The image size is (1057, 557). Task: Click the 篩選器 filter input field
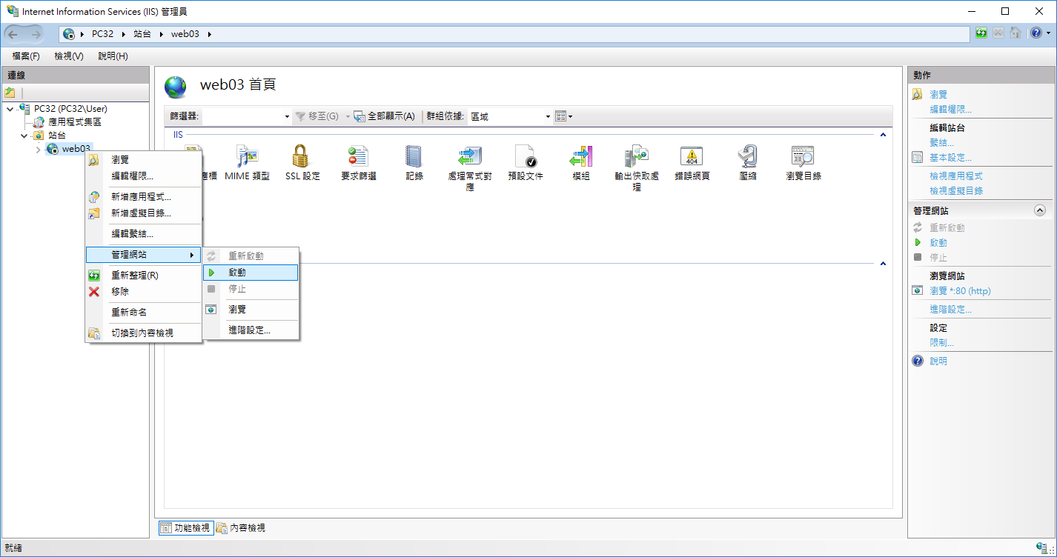[x=243, y=117]
